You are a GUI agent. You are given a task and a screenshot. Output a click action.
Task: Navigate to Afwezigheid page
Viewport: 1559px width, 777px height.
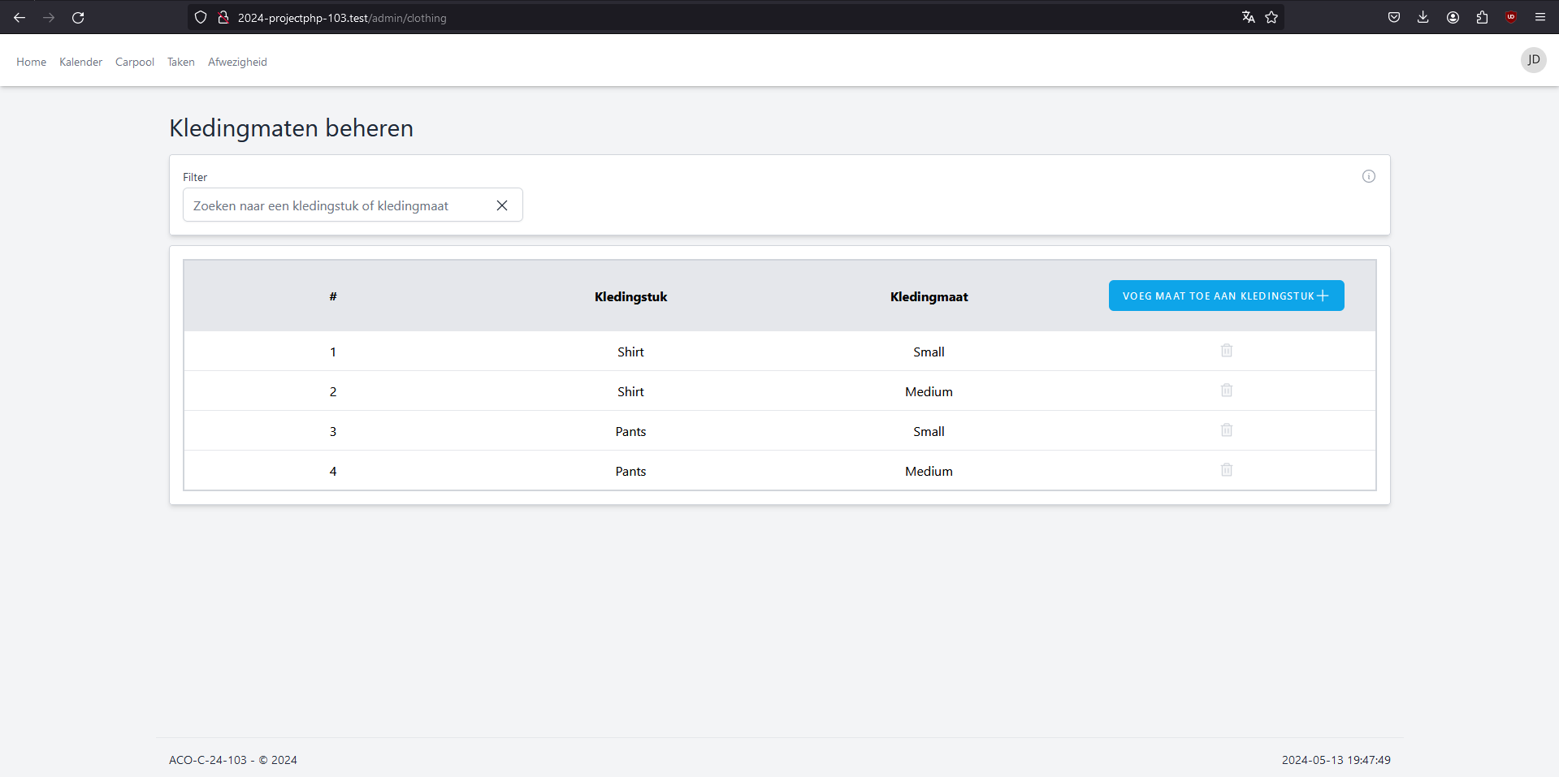coord(237,62)
